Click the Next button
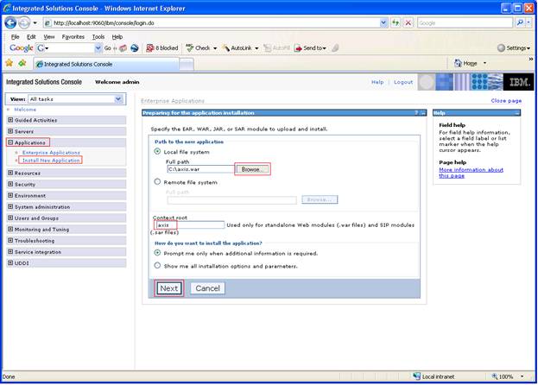Viewport: 538px width, 385px height. [x=168, y=288]
